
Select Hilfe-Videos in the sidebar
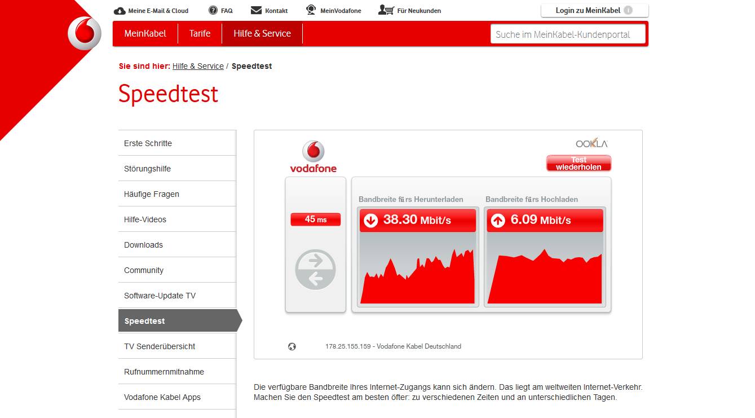pyautogui.click(x=177, y=219)
